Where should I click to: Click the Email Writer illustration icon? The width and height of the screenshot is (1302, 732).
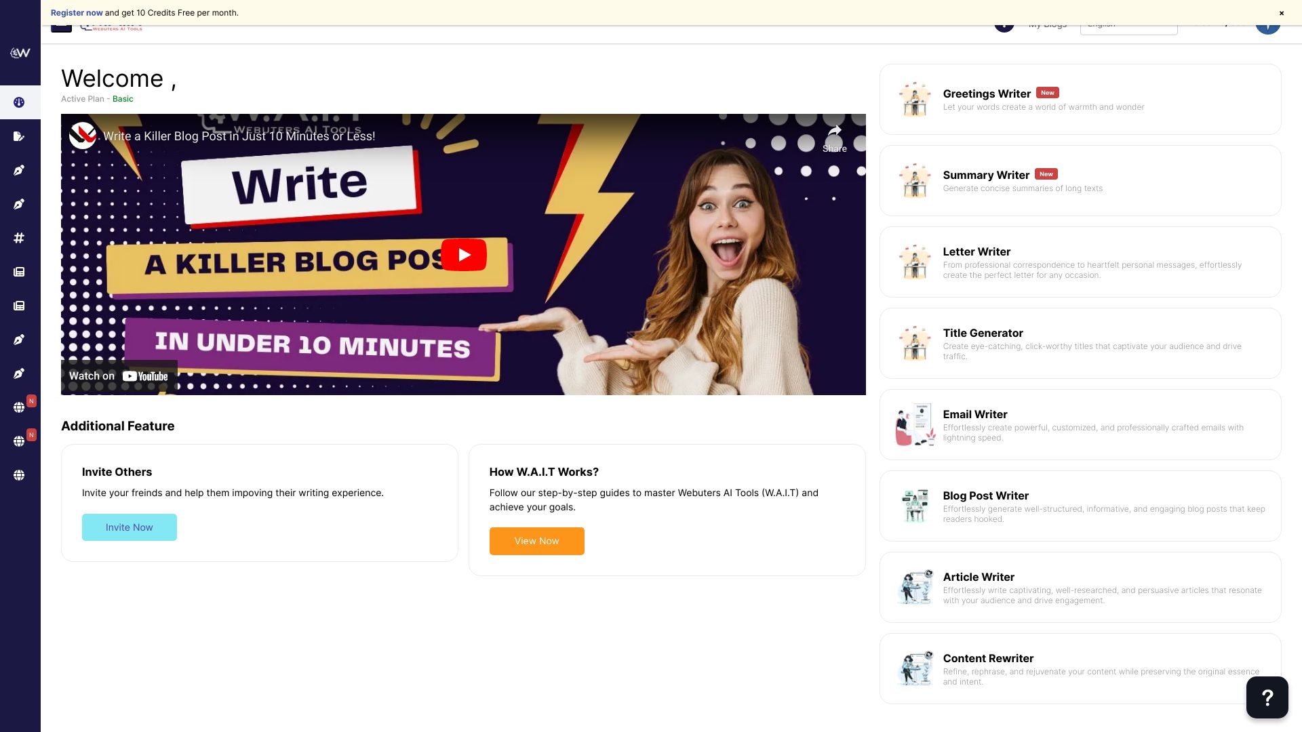coord(915,425)
